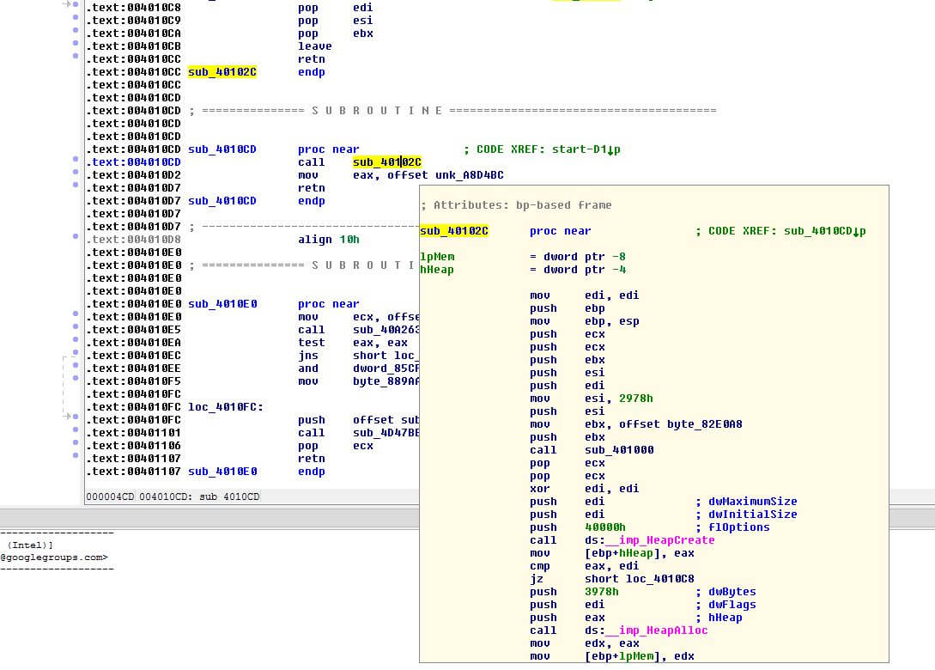Viewport: 935px width, 670px height.
Task: Click the address status line showing 004010CD
Action: point(172,497)
